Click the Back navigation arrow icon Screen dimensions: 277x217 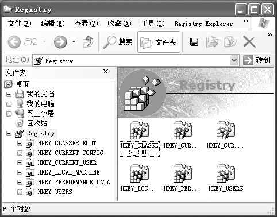click(x=14, y=42)
